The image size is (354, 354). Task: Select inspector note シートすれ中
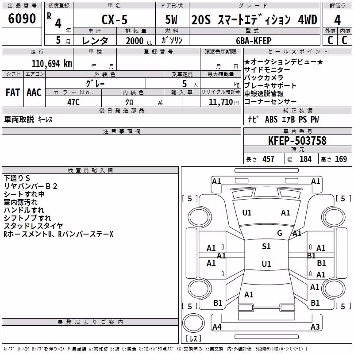pyautogui.click(x=24, y=194)
